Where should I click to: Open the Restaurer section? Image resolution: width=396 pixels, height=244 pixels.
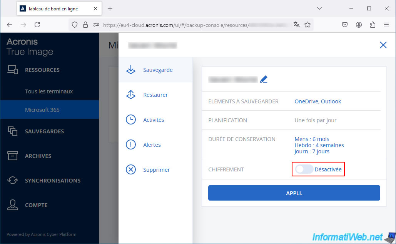[x=155, y=95]
